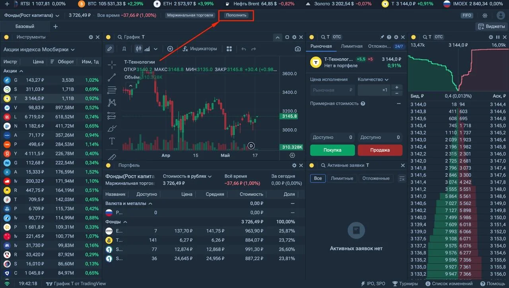This screenshot has height=288, width=509.
Task: Collapse the Фонды portfolio group
Action: pos(116,222)
